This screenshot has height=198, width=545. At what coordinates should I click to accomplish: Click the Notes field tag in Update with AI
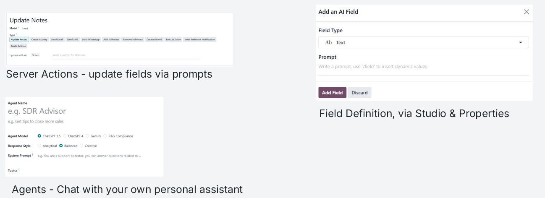pos(35,55)
